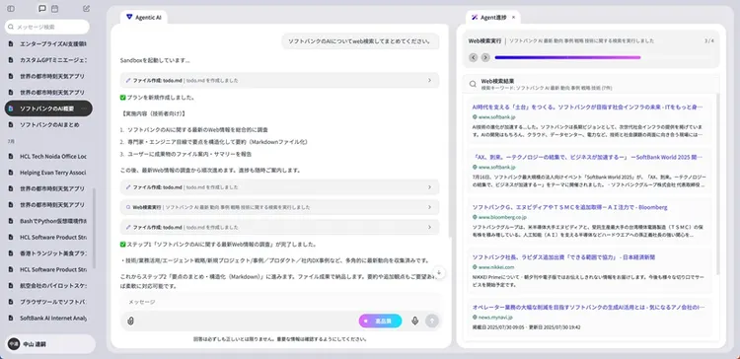Start a new chat with compose icon
This screenshot has height=359, width=740.
click(x=86, y=9)
